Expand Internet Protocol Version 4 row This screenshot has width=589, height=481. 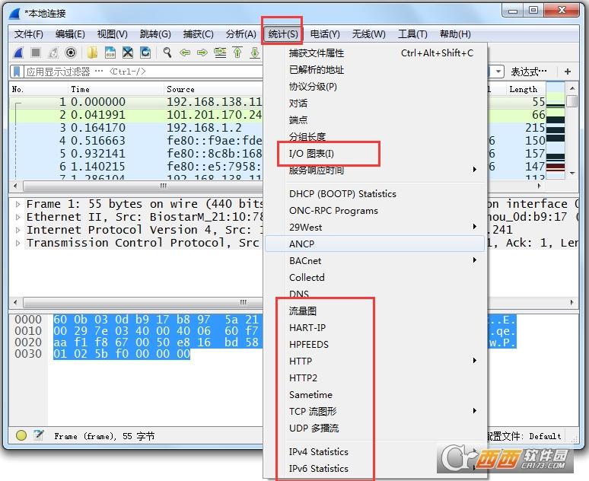point(18,230)
